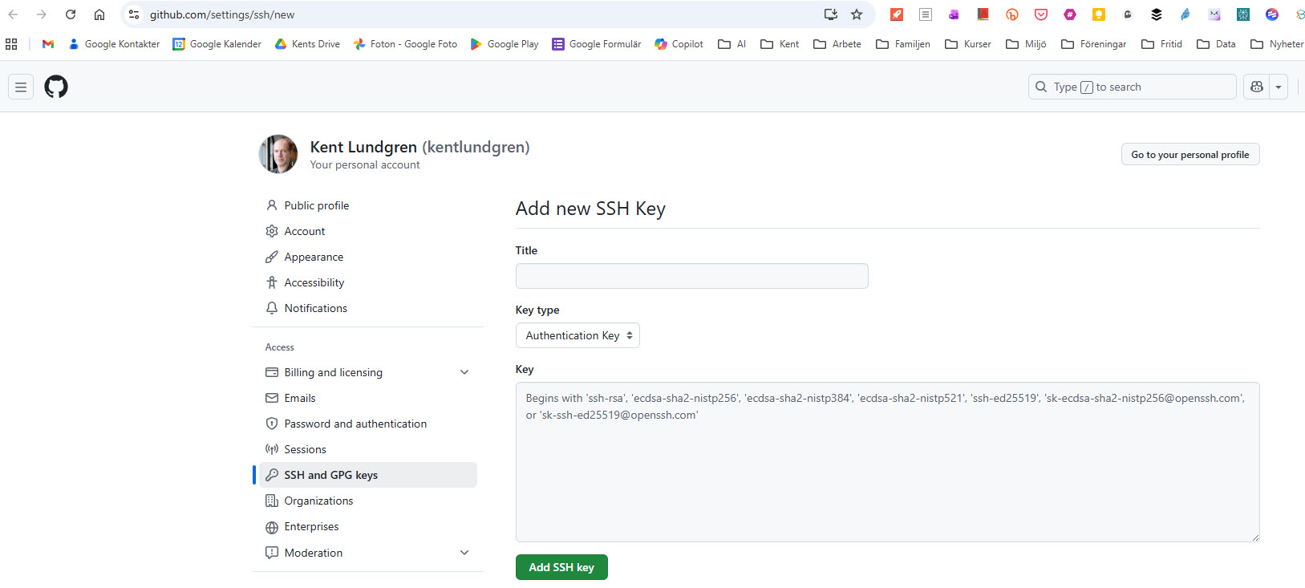Open the Copilot bookmark
Screen dimensions: 1305x588
click(x=679, y=44)
